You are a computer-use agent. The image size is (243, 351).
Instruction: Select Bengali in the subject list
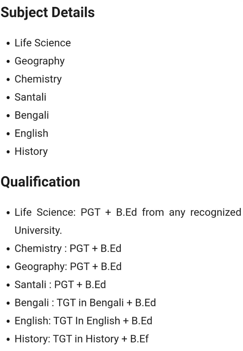pyautogui.click(x=32, y=115)
